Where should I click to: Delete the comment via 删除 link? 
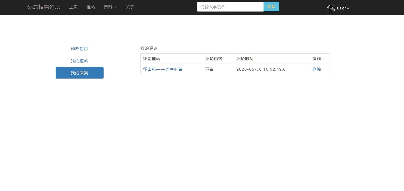pyautogui.click(x=317, y=69)
